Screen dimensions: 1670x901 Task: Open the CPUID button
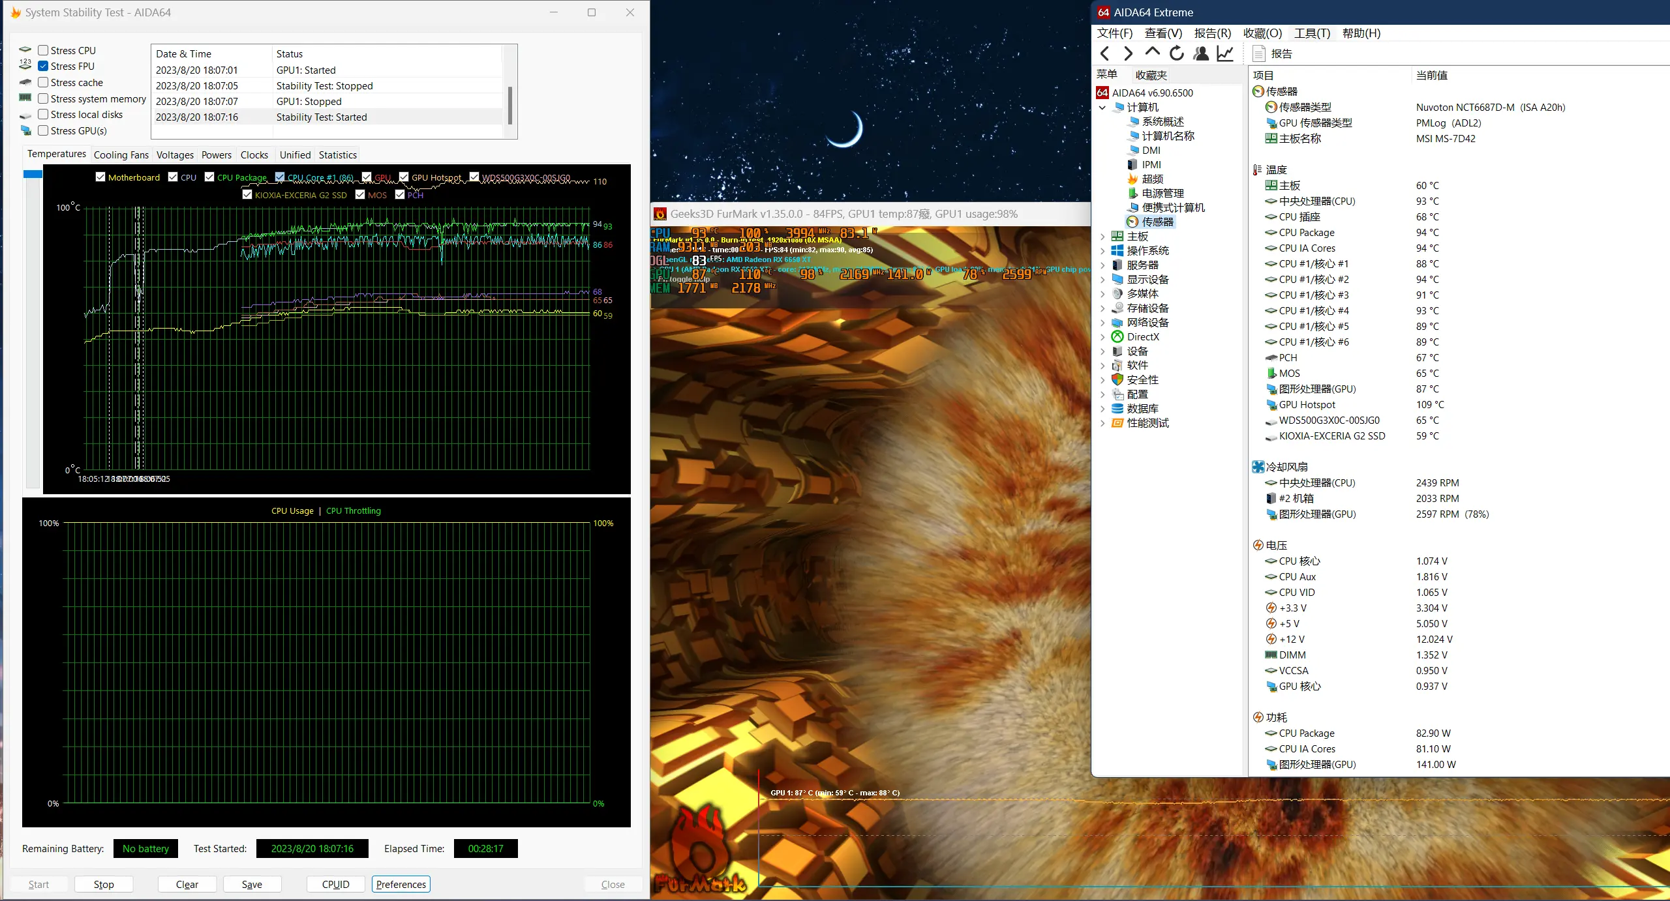coord(335,884)
